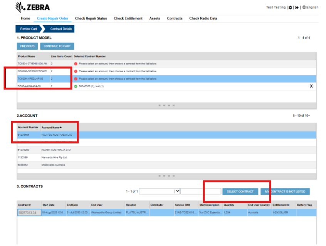Go to next page of the Account table
Image resolution: width=326 pixels, height=246 pixels.
(x=169, y=176)
